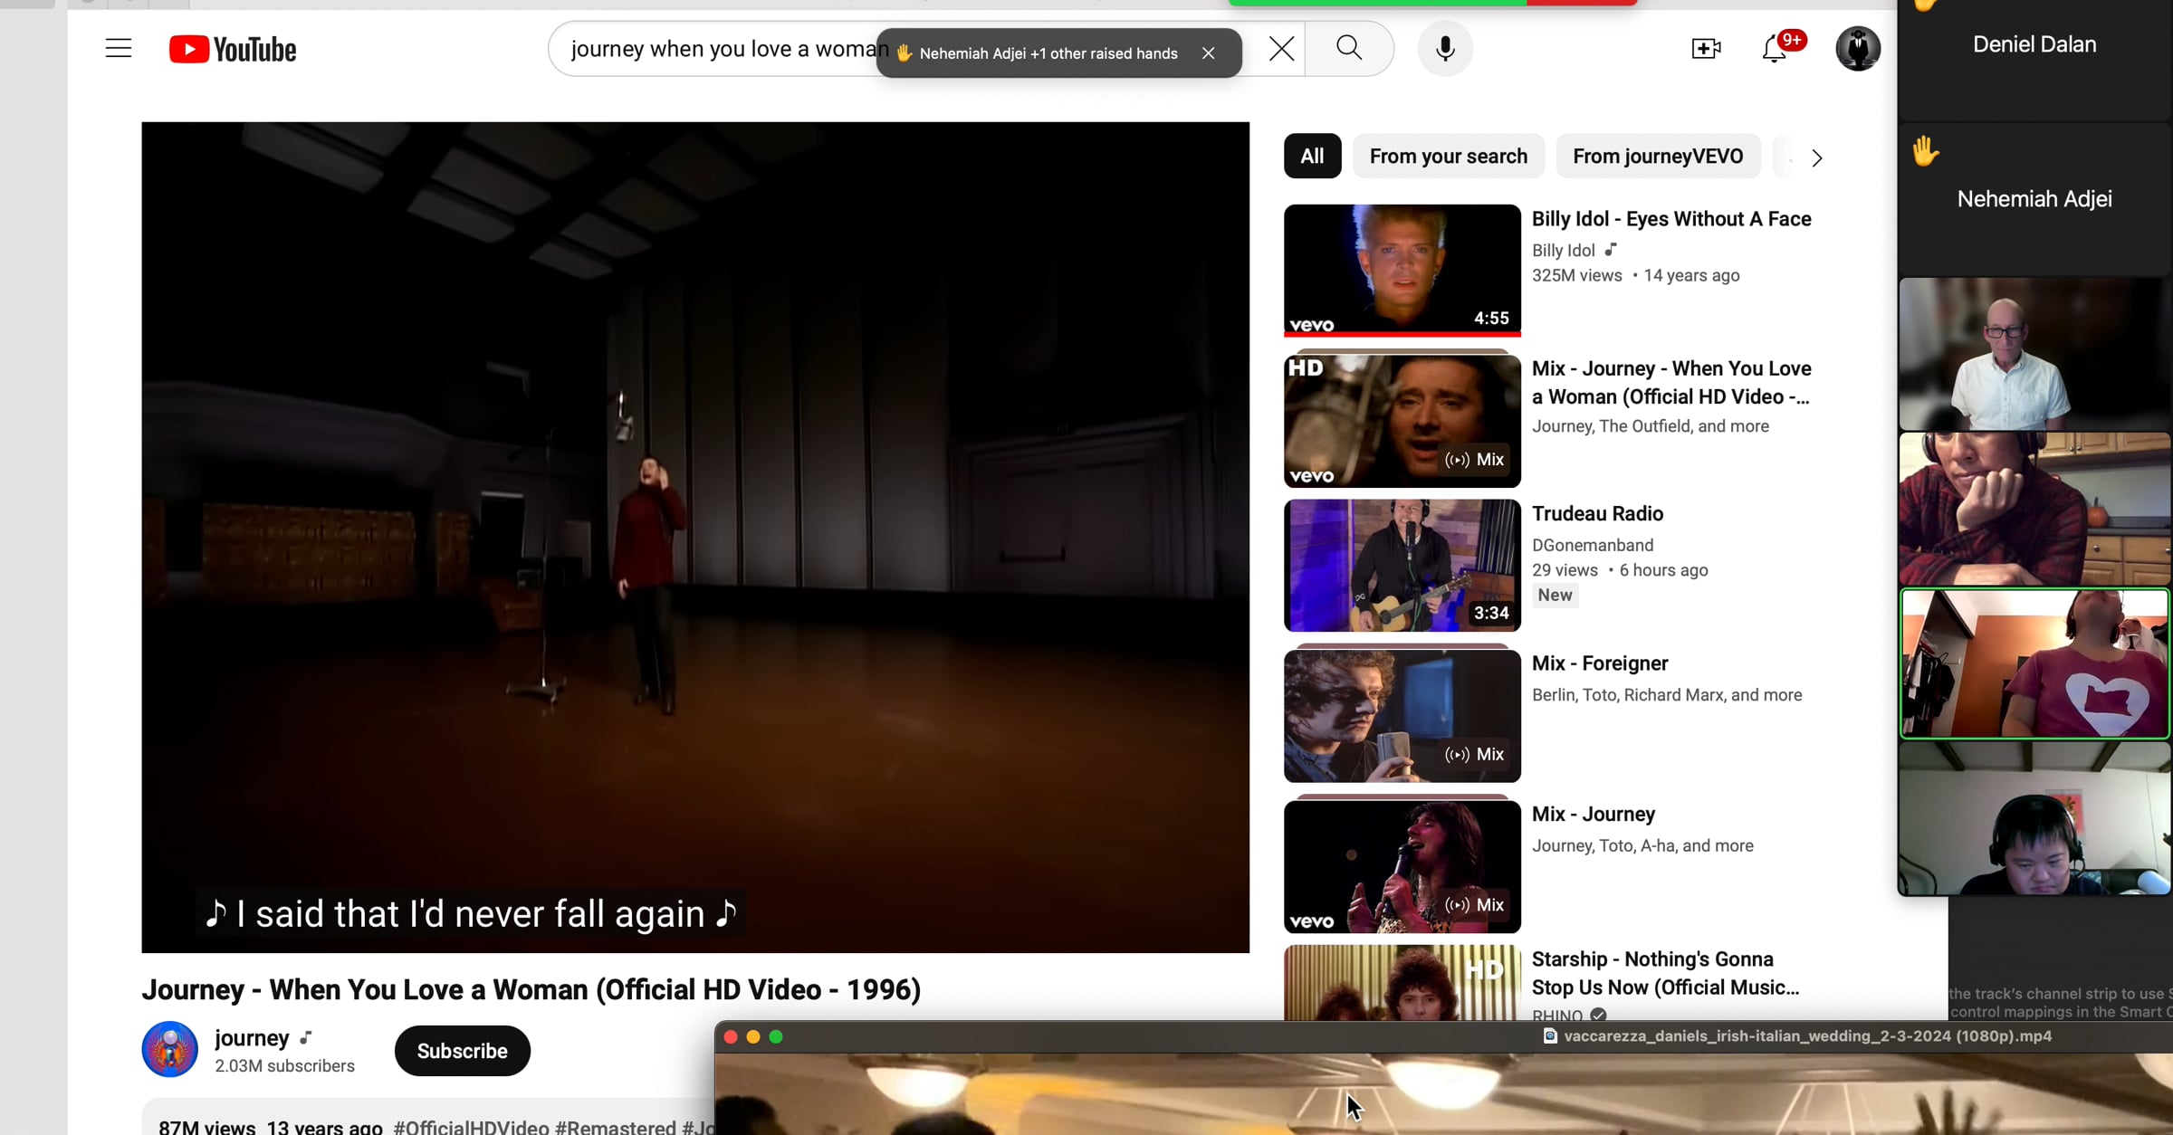The height and width of the screenshot is (1135, 2173).
Task: Dismiss the raised hands notification banner
Action: pyautogui.click(x=1208, y=53)
